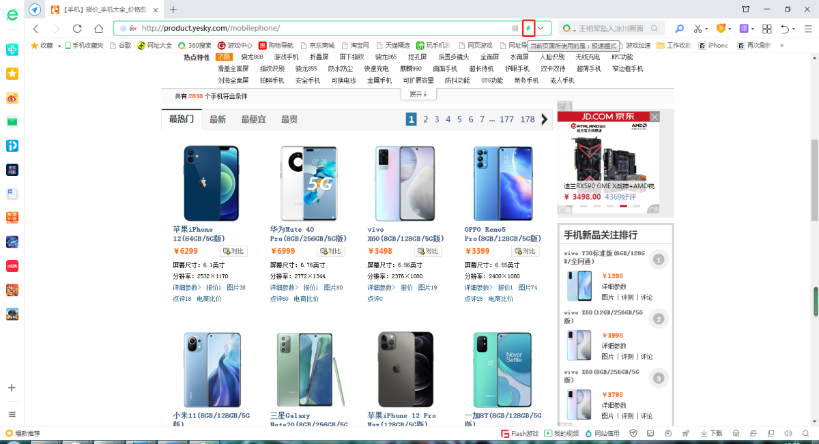The width and height of the screenshot is (819, 444).
Task: Open 我的视频 in the status bar
Action: tap(562, 433)
